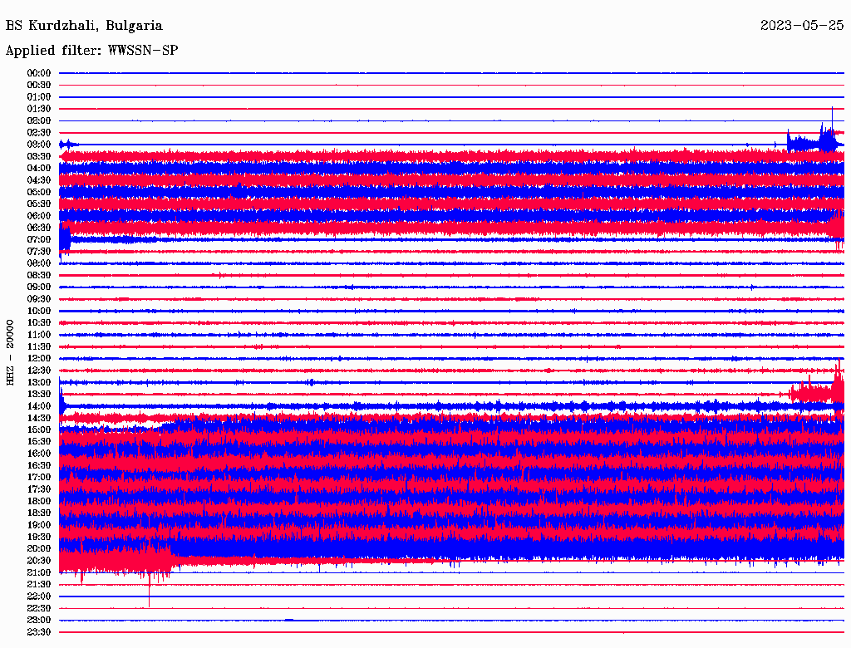
Task: Click the 07:00 time label
Action: coord(39,239)
